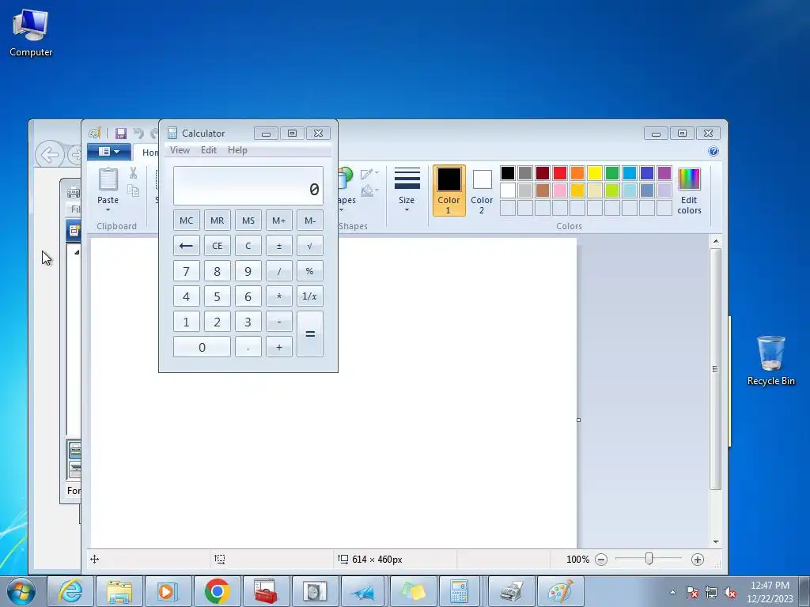The image size is (810, 607).
Task: Open the Paint application menu dropdown
Action: click(108, 152)
